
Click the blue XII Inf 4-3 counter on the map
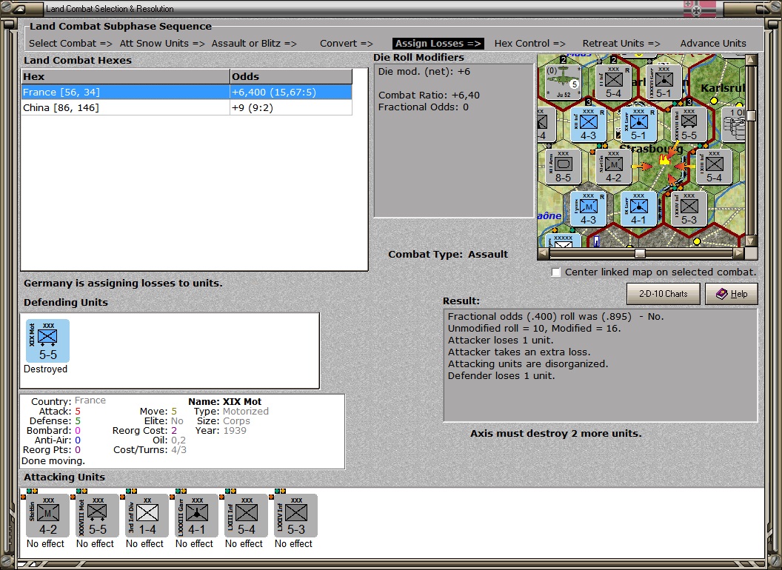coord(589,124)
